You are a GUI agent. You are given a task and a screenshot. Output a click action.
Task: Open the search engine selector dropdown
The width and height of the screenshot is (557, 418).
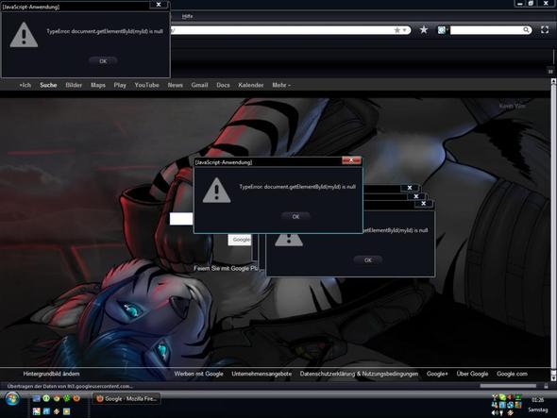point(442,30)
